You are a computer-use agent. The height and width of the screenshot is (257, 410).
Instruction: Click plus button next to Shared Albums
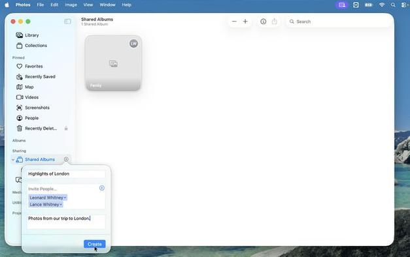tap(66, 159)
